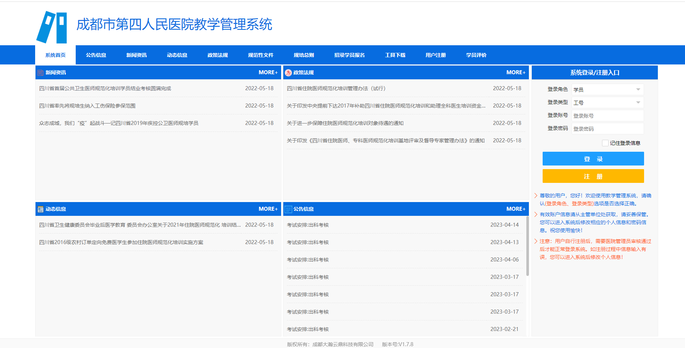The image size is (685, 348).
Task: Click the 新闻资讯 panel header icon
Action: (41, 73)
